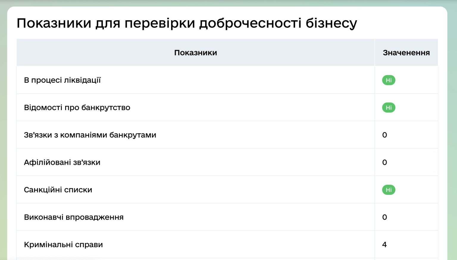Select the Виконавчі впровадження row label

[x=74, y=217]
